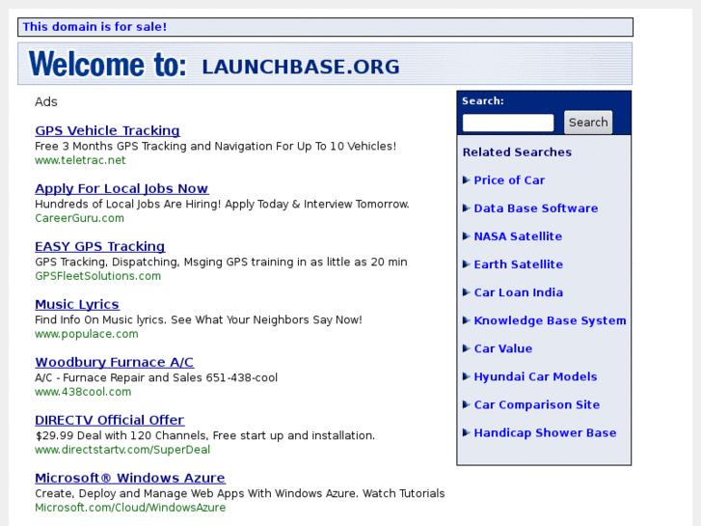Click the 'Hundreds of Local Jobs Are Hiring' description

(x=222, y=205)
